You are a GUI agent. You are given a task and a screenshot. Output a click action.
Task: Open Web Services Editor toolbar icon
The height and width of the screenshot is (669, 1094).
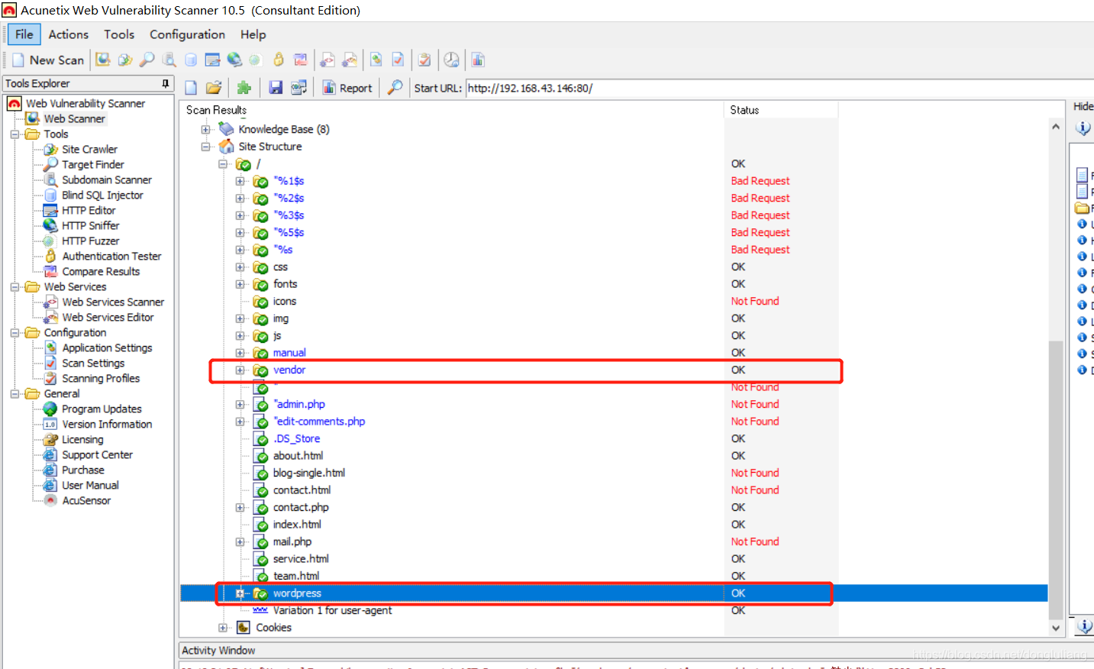pos(350,60)
